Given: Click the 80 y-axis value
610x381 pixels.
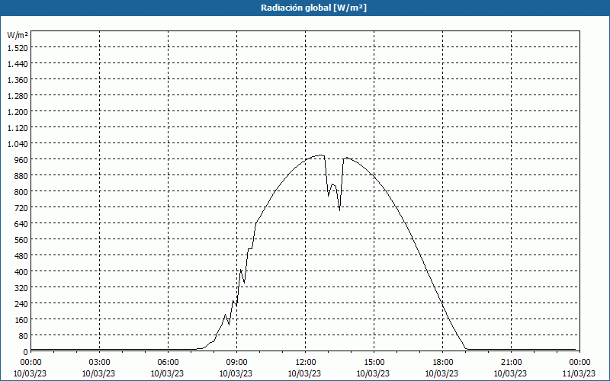Looking at the screenshot, I should 23,335.
